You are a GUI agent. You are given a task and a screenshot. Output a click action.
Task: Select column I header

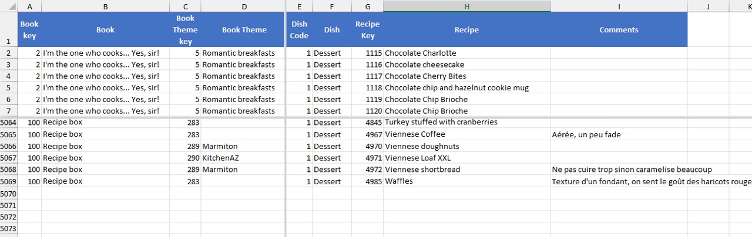pyautogui.click(x=619, y=6)
